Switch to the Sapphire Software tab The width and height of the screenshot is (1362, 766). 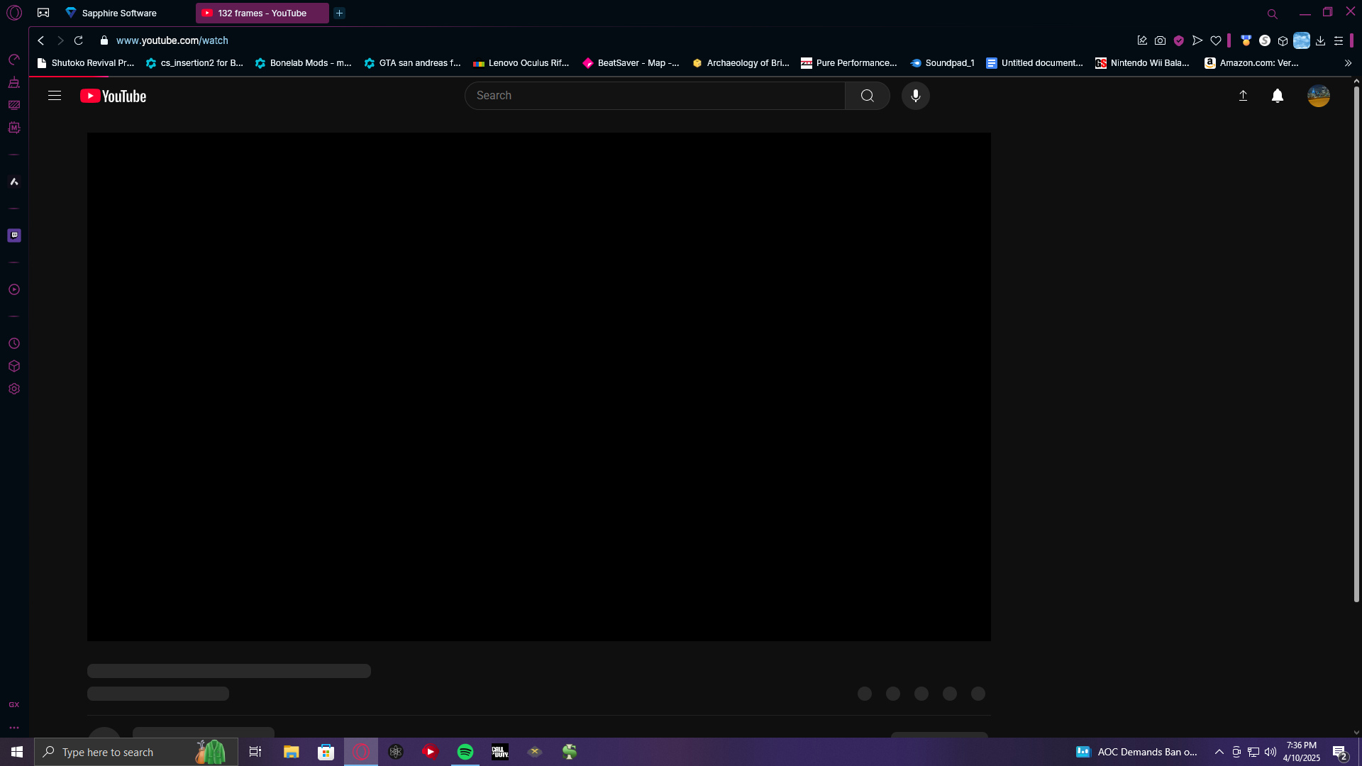pyautogui.click(x=118, y=13)
